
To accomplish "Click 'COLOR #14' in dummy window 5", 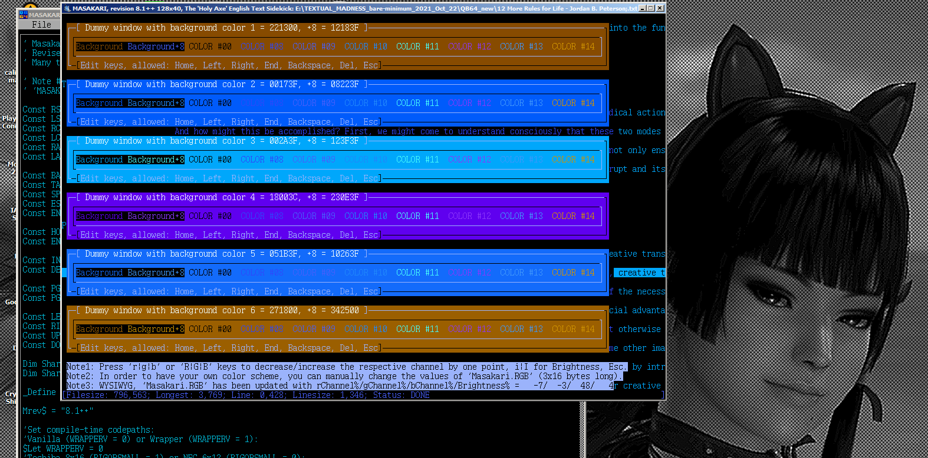I will coord(573,273).
